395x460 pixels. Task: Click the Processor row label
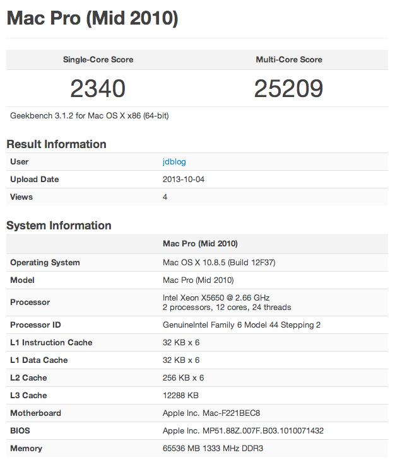30,302
